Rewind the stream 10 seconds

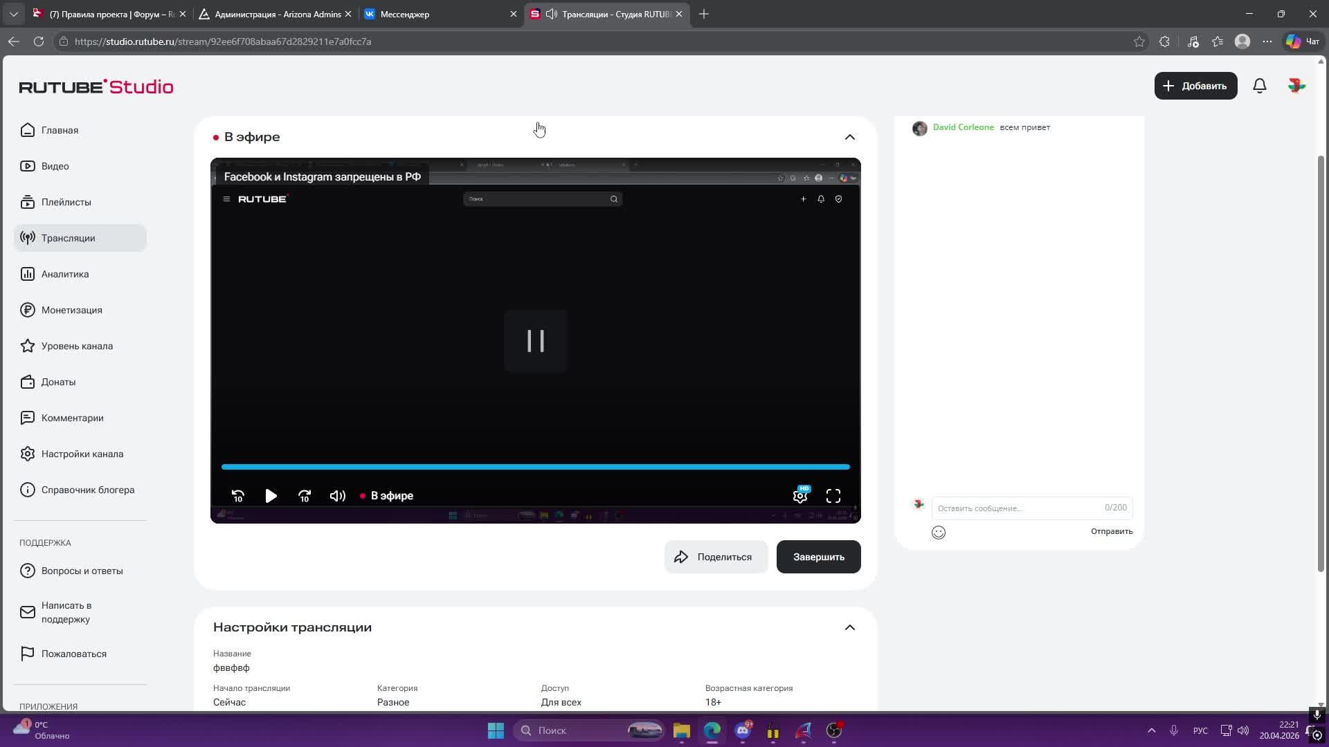coord(237,496)
